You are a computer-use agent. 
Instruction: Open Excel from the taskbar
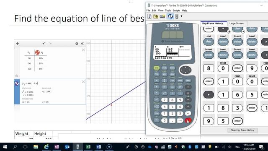click(x=88, y=147)
